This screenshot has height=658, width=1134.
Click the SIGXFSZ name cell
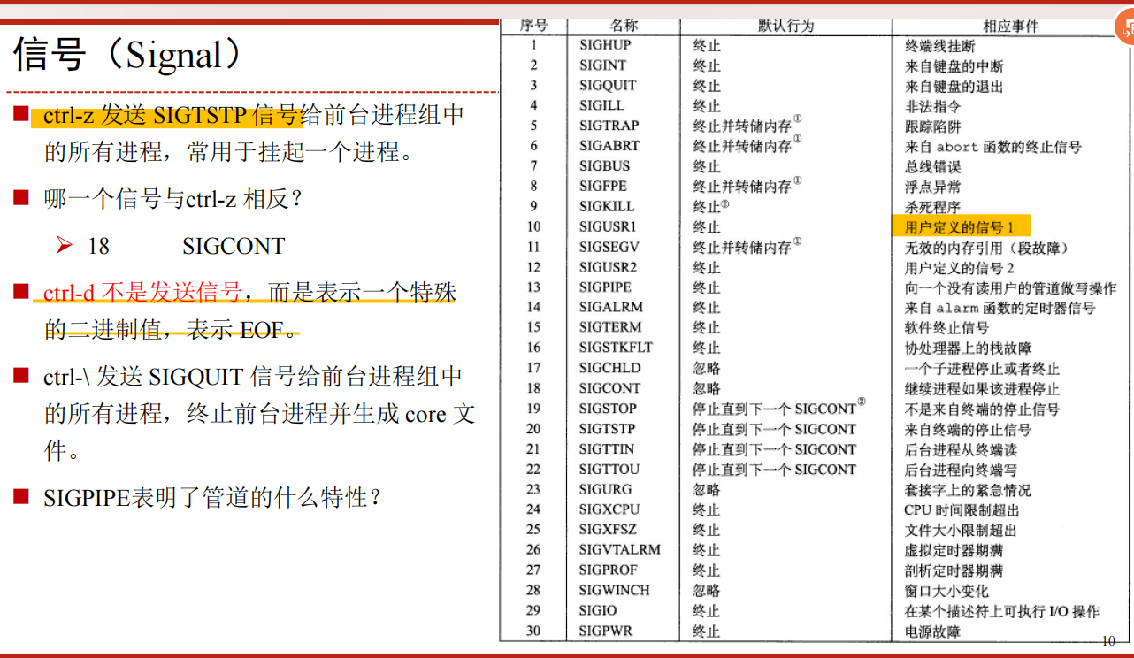pyautogui.click(x=608, y=530)
